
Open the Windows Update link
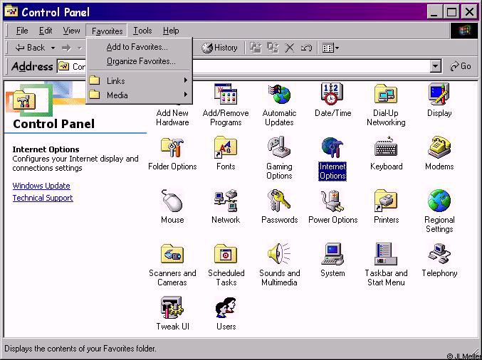coord(41,186)
